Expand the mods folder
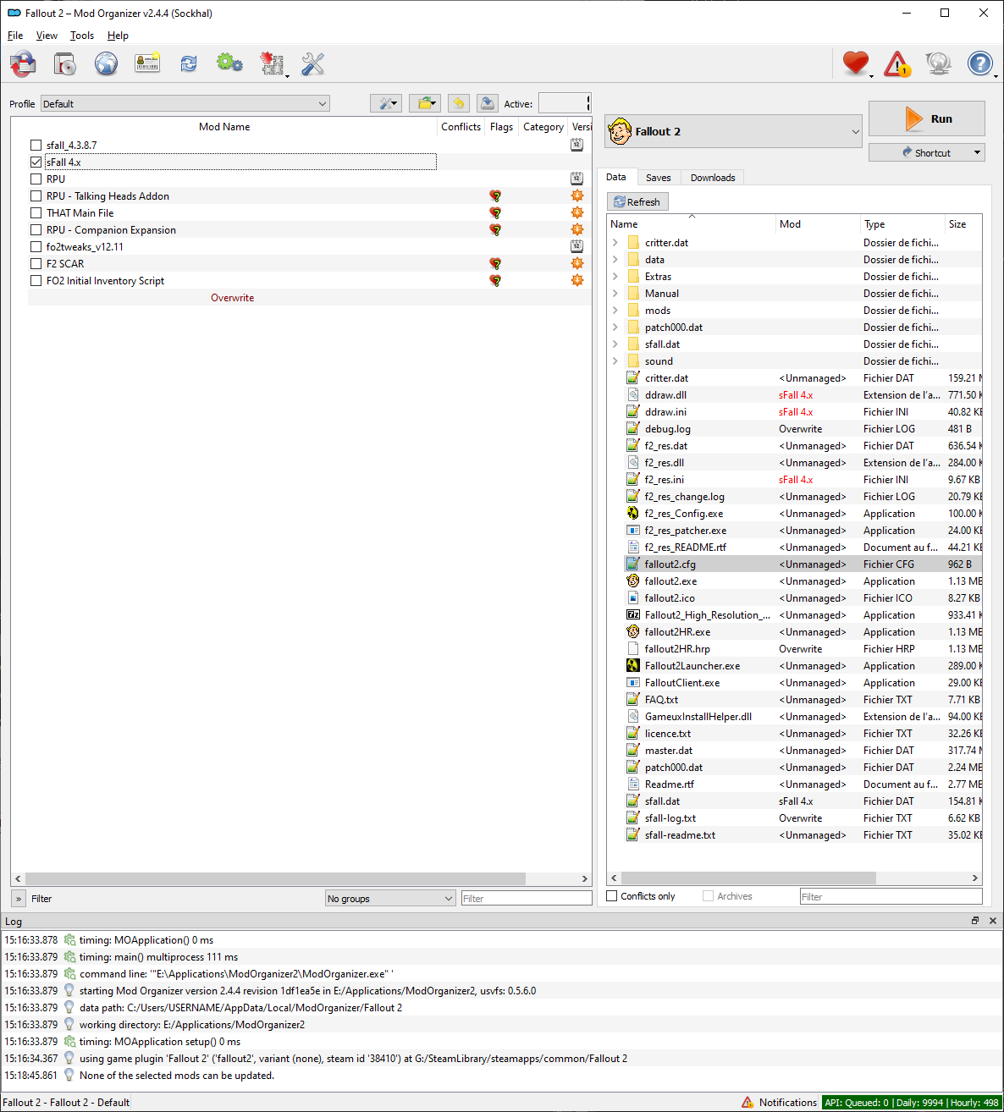This screenshot has width=1004, height=1112. click(x=615, y=311)
